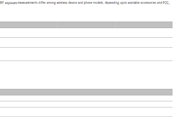Click the word "RF" in the sentence

coord(2,3)
